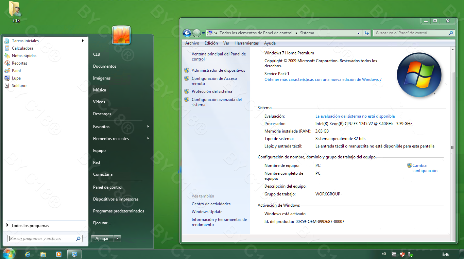Open the address bar dropdown arrow
This screenshot has width=464, height=259.
coord(359,33)
